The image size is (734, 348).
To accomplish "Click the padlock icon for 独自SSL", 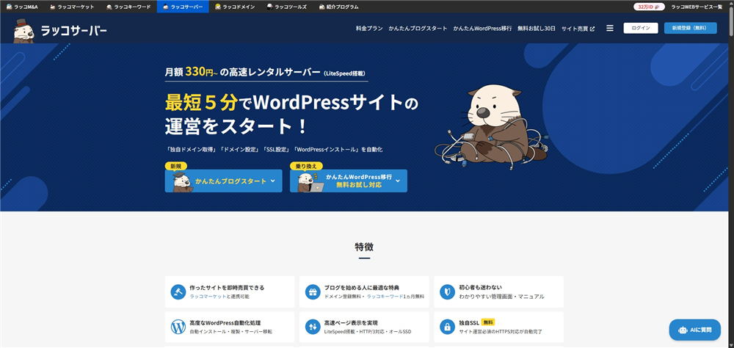I will (447, 327).
